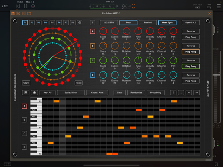The width and height of the screenshot is (223, 167).
Task: Arm the host record button
Action: pos(33,6)
